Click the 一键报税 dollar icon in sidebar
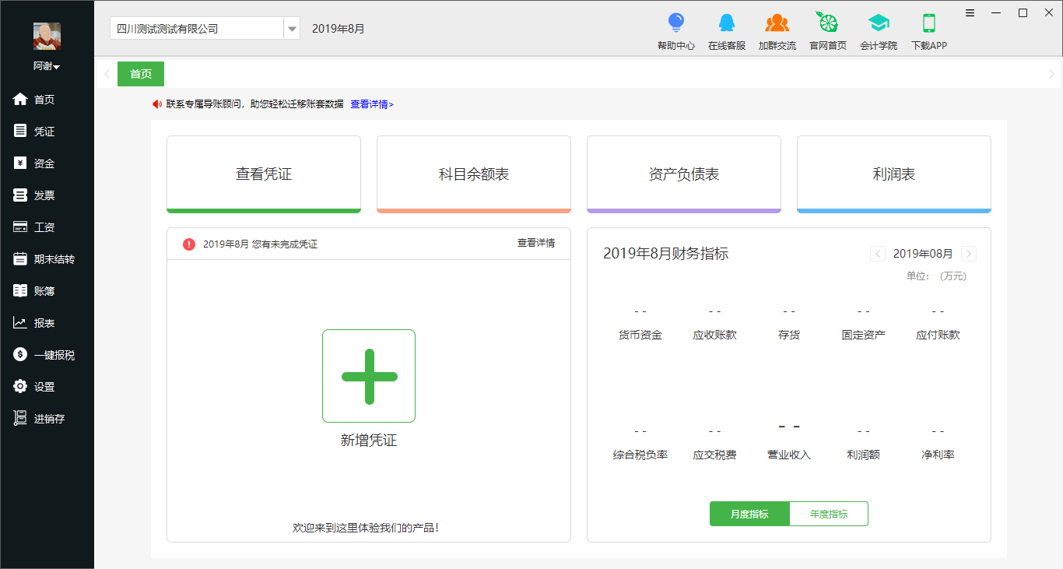The width and height of the screenshot is (1063, 569). [x=20, y=354]
